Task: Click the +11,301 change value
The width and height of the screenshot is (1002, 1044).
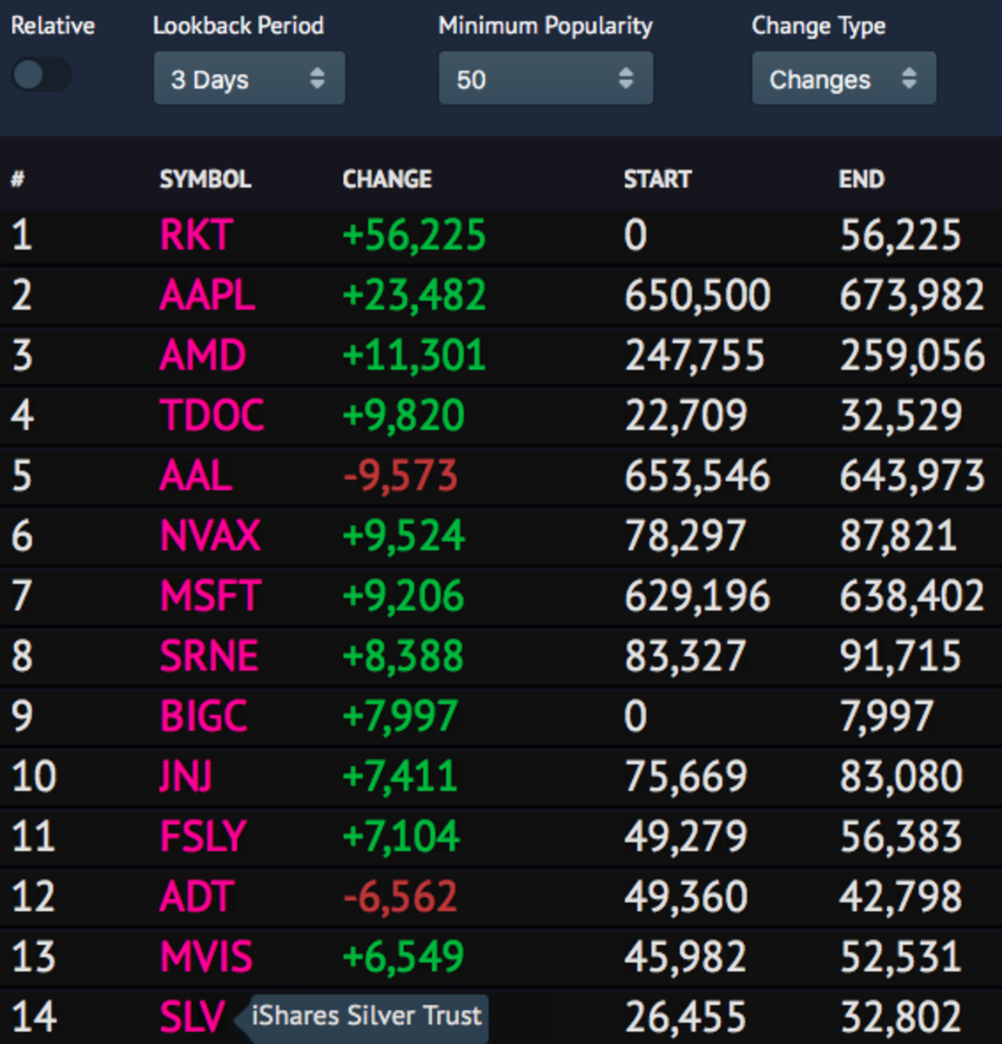Action: [x=414, y=355]
